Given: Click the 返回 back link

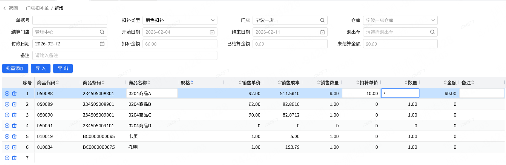Looking at the screenshot, I should 11,8.
